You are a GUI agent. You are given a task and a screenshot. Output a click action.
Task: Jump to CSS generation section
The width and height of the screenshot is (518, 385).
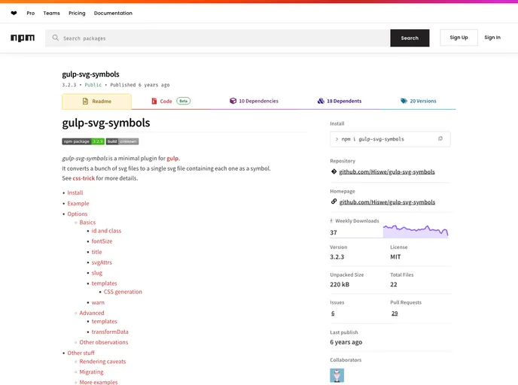pos(123,292)
